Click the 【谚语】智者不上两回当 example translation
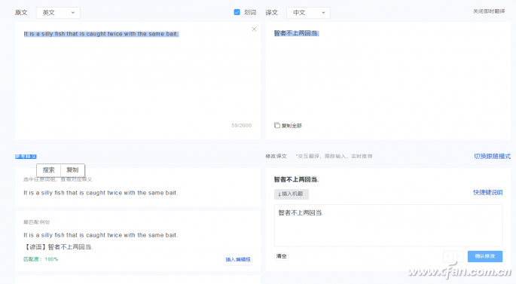 [x=59, y=247]
